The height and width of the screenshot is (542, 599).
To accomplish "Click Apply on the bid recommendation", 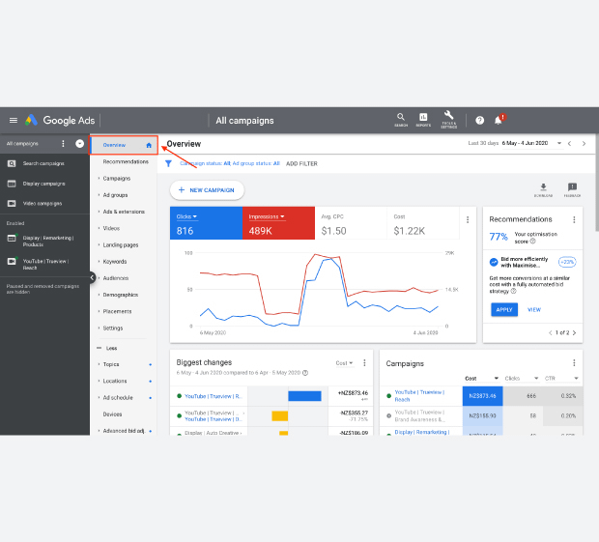I will click(x=503, y=309).
